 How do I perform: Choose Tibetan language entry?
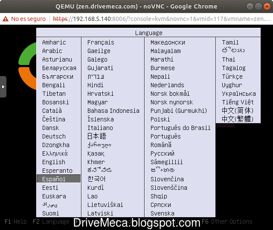[54, 94]
